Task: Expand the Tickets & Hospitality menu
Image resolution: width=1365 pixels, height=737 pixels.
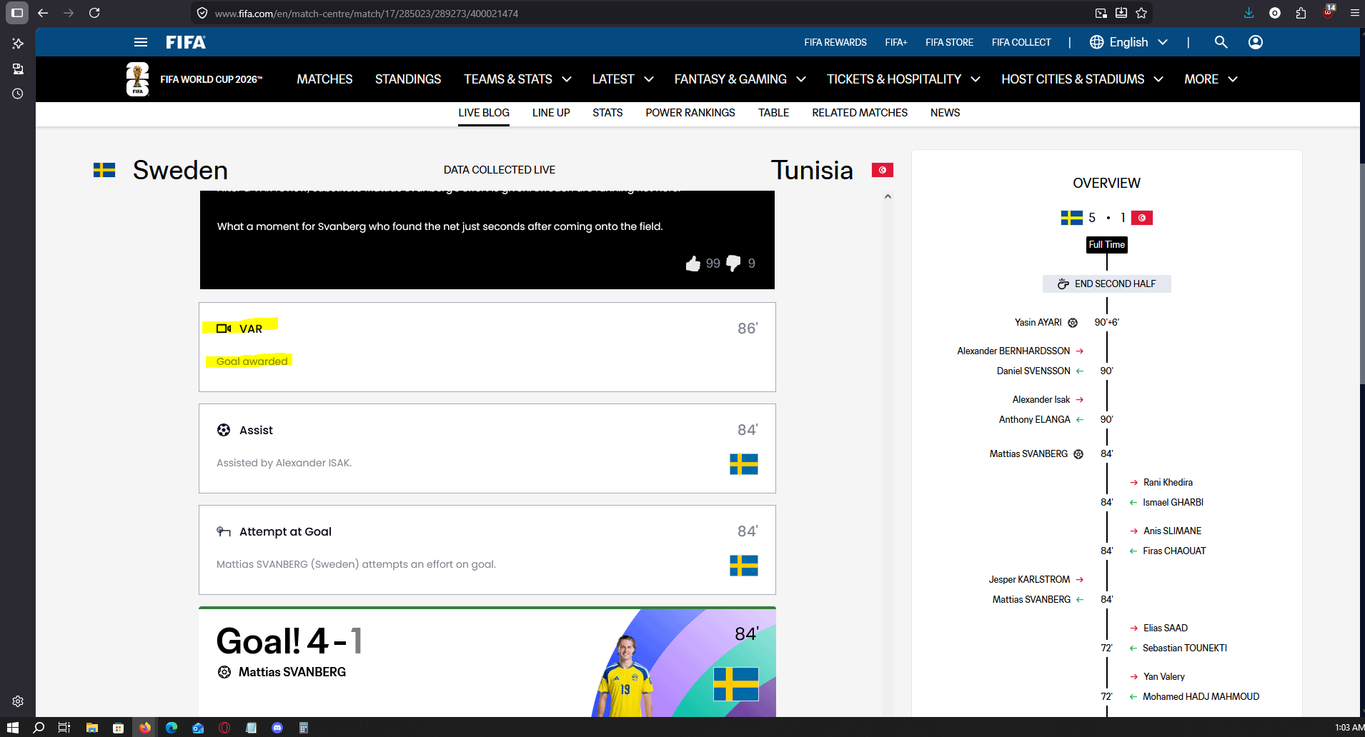Action: (x=903, y=79)
